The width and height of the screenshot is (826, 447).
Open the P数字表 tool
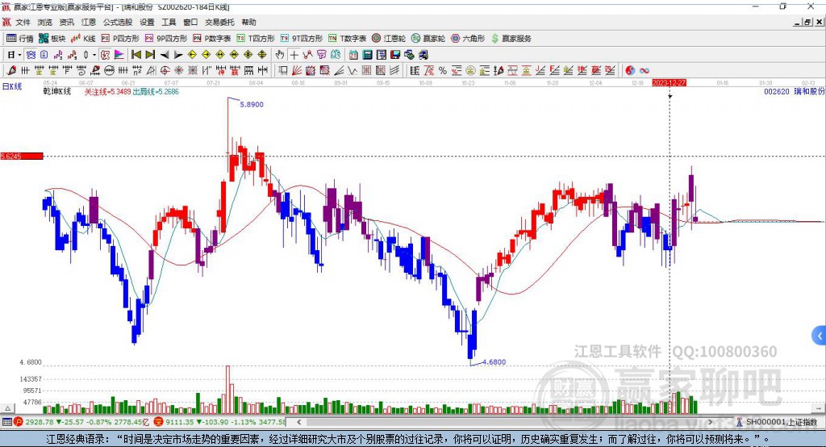pos(212,39)
